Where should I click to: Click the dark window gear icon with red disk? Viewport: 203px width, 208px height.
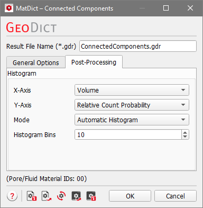(x=91, y=196)
